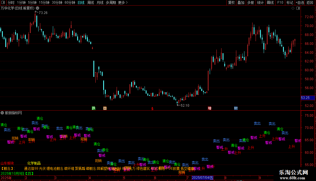This screenshot has width=316, height=181.
Task: Switch to 分时 intraday view
Action: click(11, 3)
